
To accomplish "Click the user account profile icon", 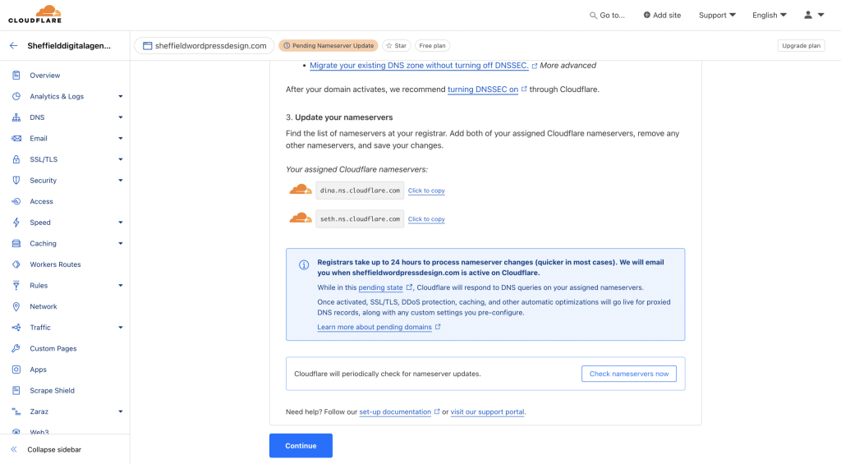I will (x=808, y=15).
